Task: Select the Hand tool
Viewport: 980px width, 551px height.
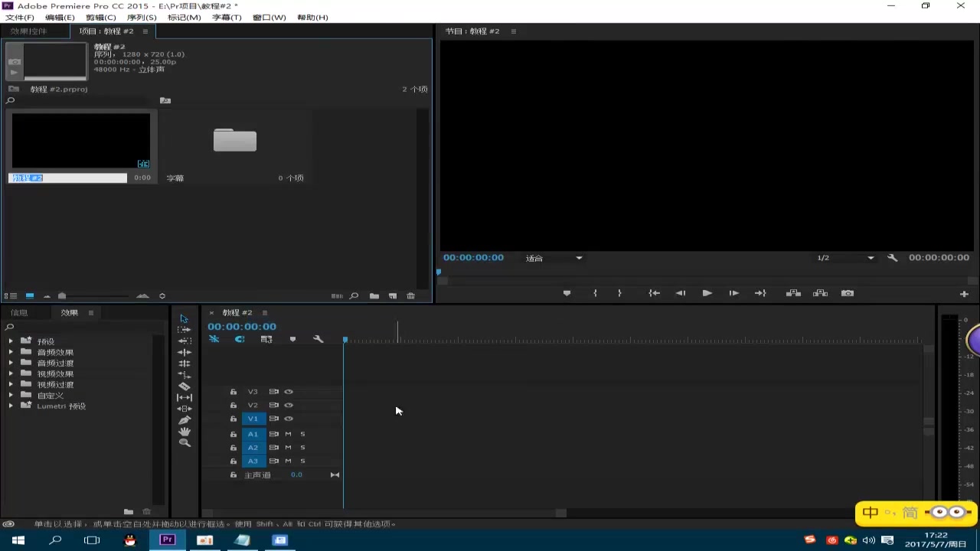Action: pos(184,432)
